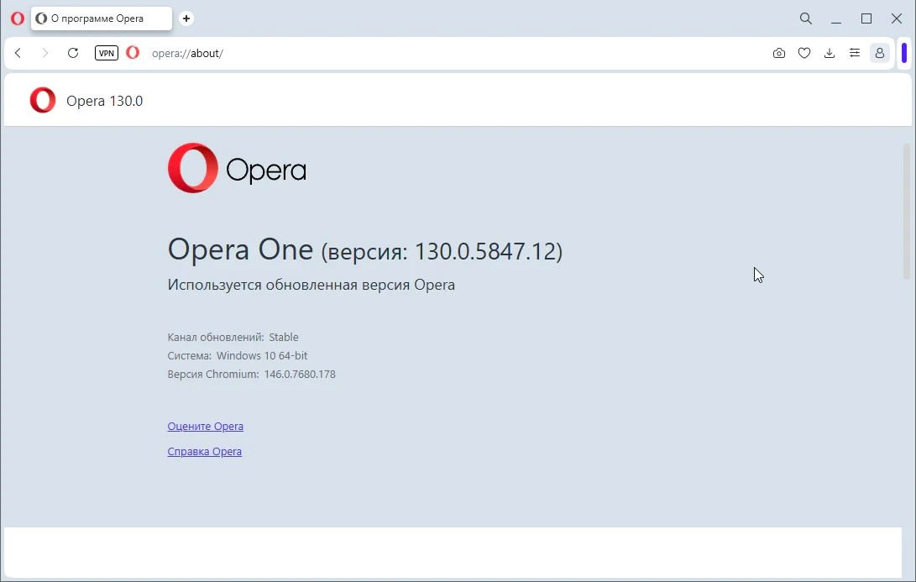The height and width of the screenshot is (582, 916).
Task: Open the 'Справка Opera' help link
Action: tap(205, 452)
